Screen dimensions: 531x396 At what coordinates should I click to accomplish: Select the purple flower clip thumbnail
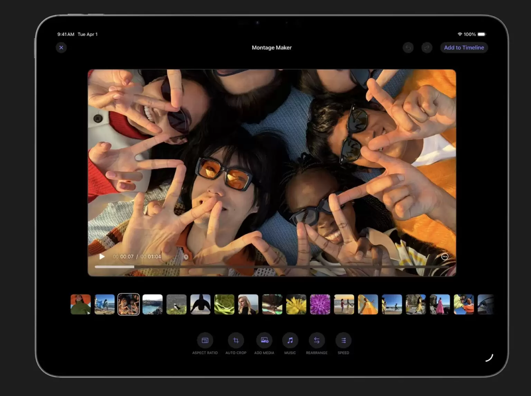tap(320, 304)
